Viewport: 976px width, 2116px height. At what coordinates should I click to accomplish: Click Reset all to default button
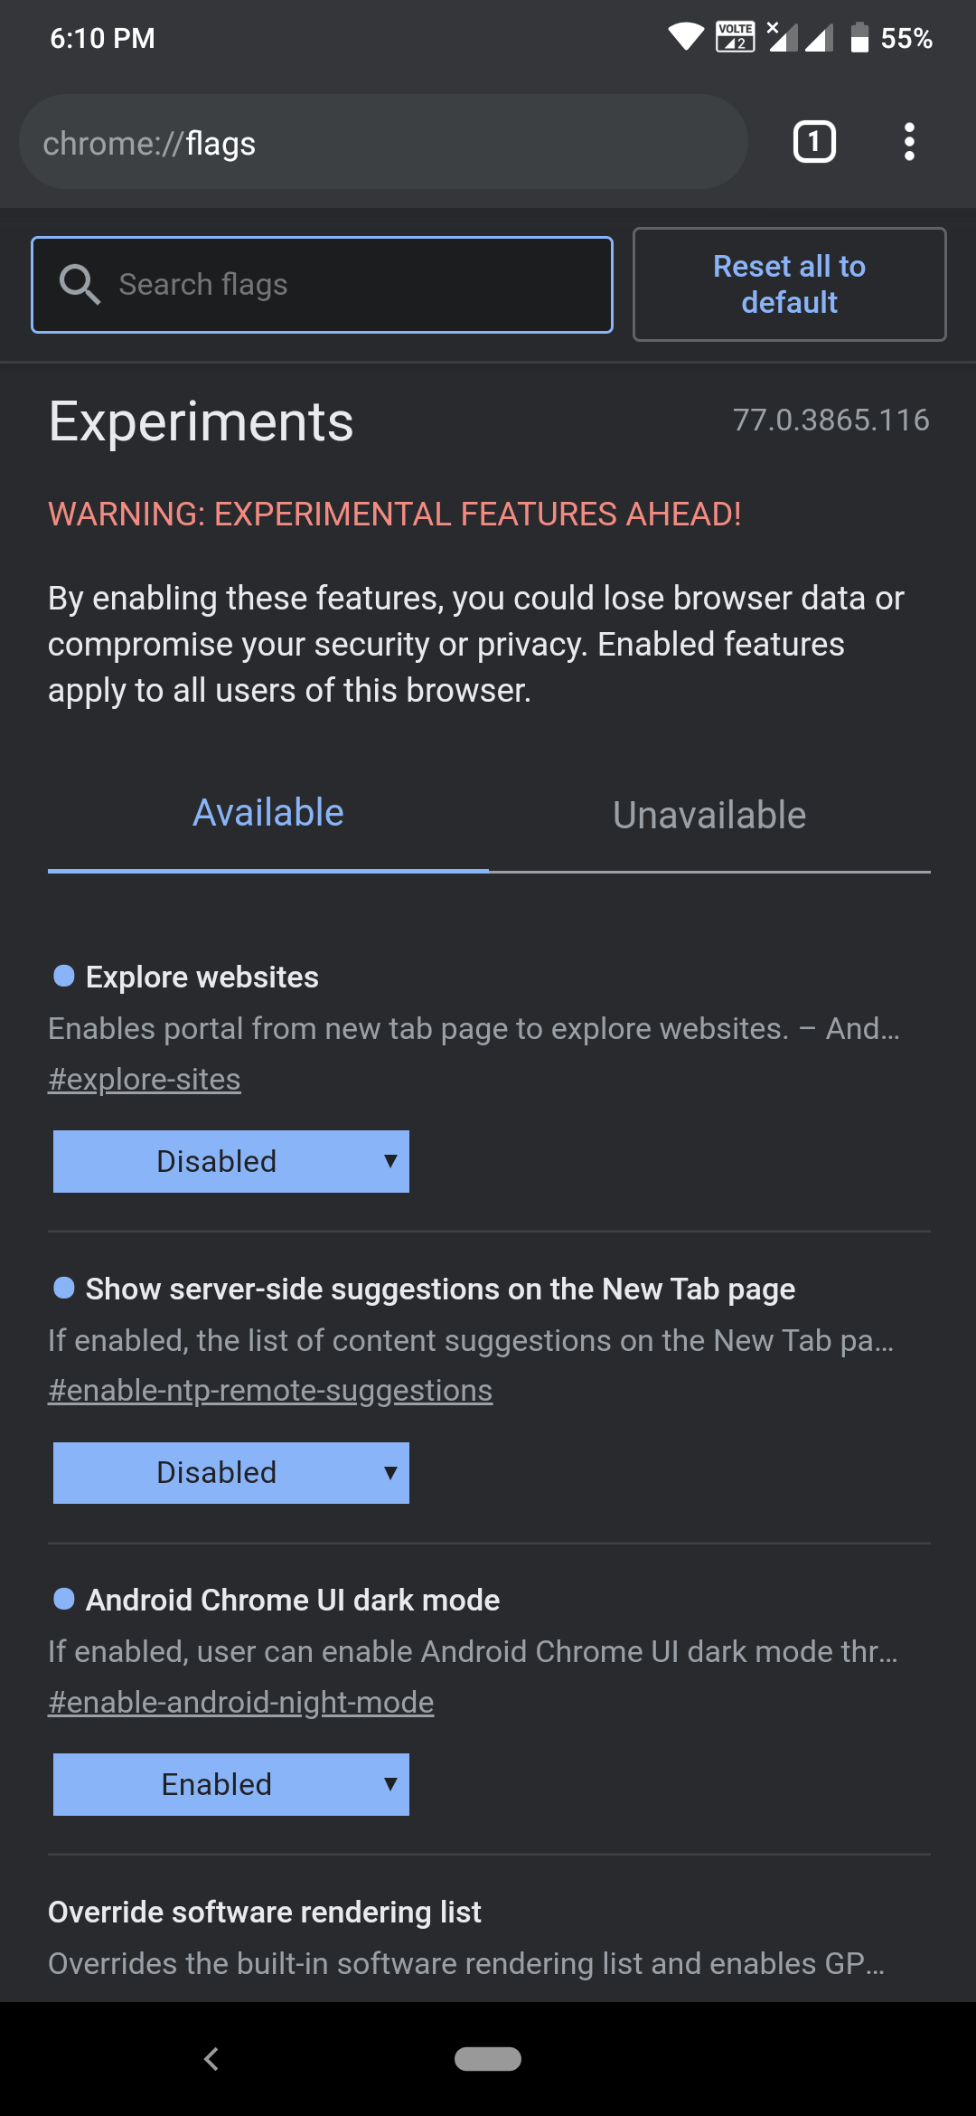click(790, 284)
